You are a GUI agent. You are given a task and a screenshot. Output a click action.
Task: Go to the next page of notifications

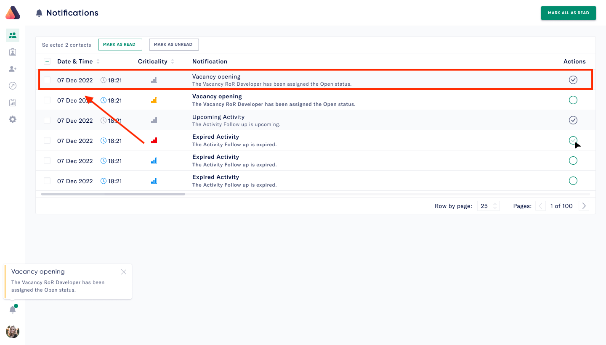click(584, 206)
